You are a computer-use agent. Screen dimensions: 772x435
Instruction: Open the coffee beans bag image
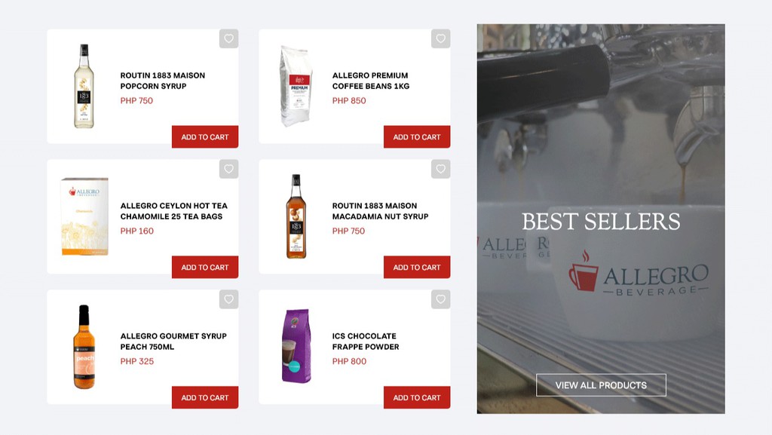[296, 86]
